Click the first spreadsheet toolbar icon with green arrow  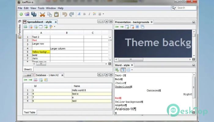point(25,27)
